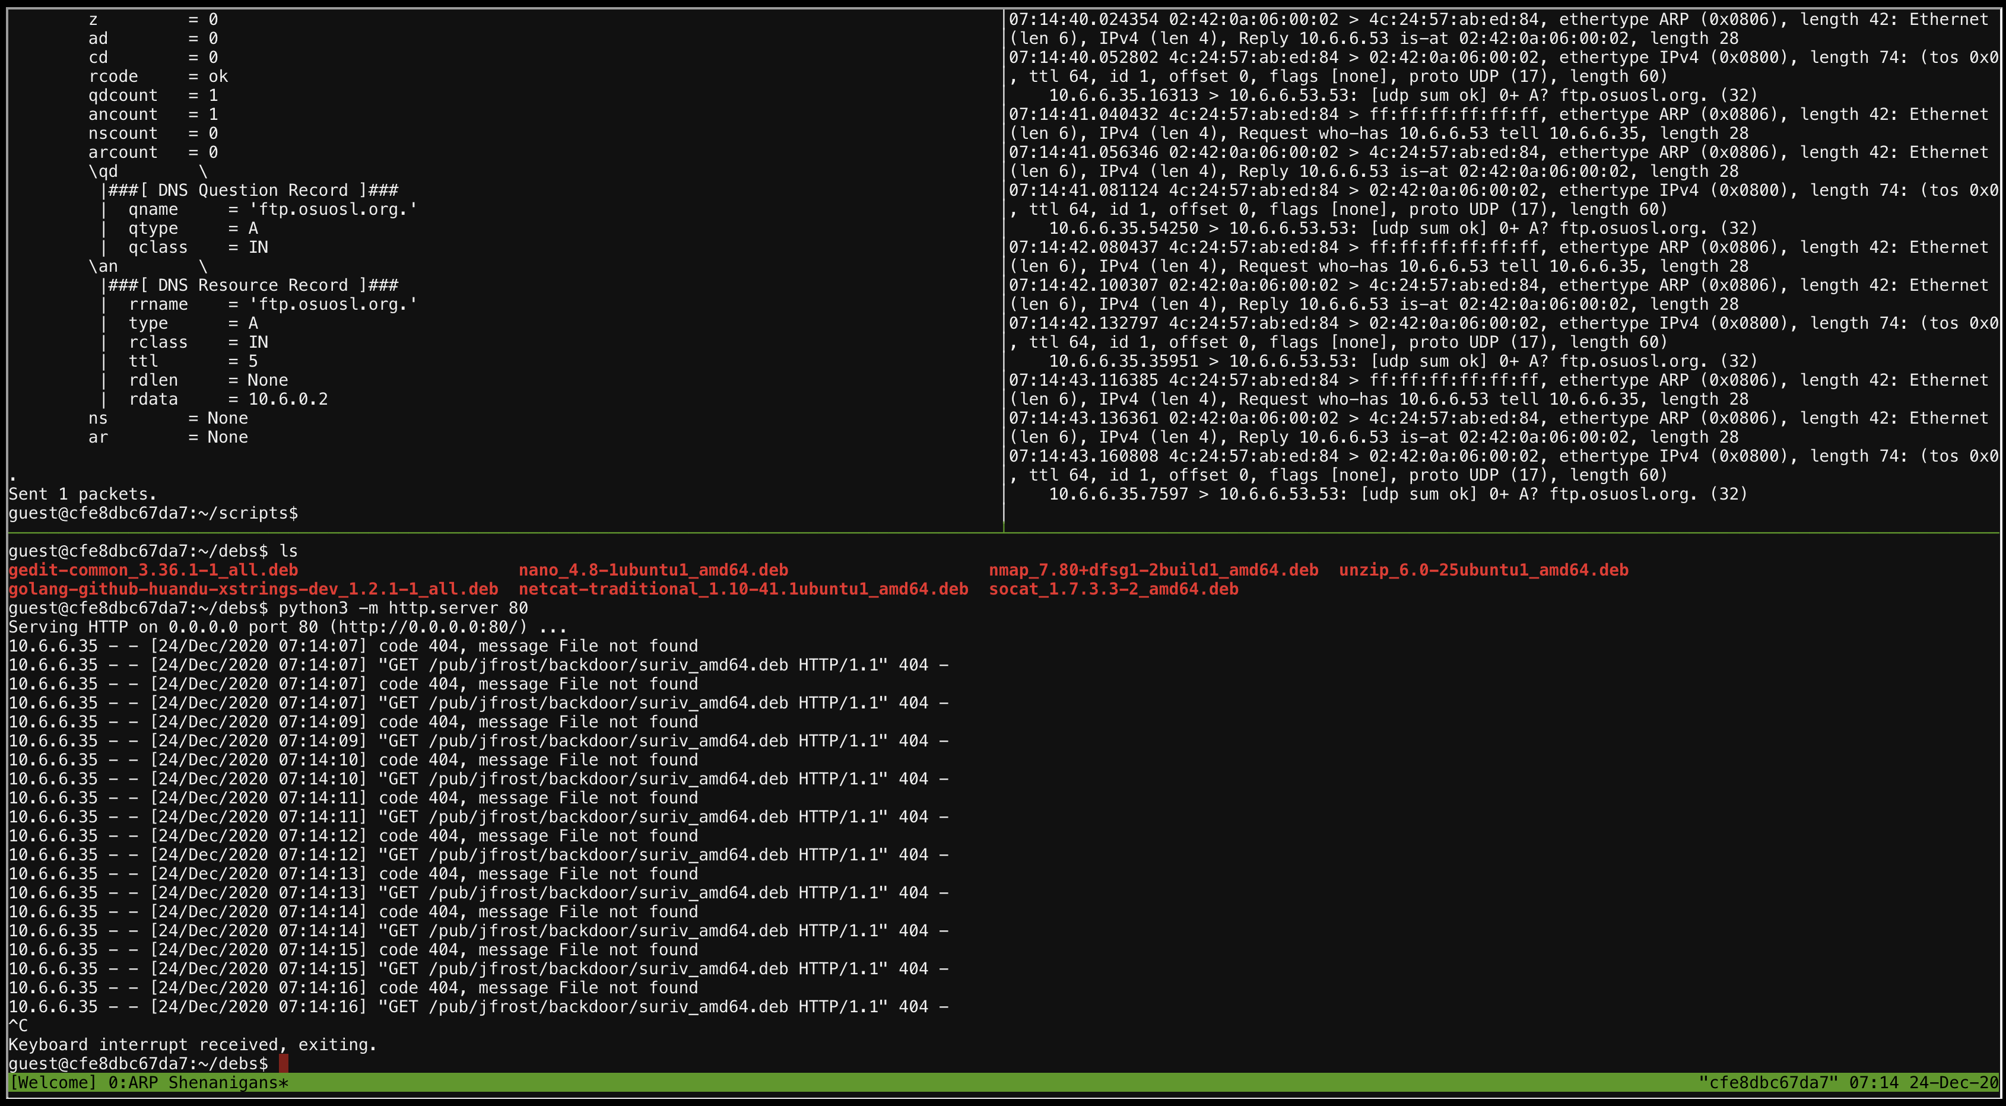Click the 'rcode = ok' line
This screenshot has width=2006, height=1106.
tap(158, 77)
